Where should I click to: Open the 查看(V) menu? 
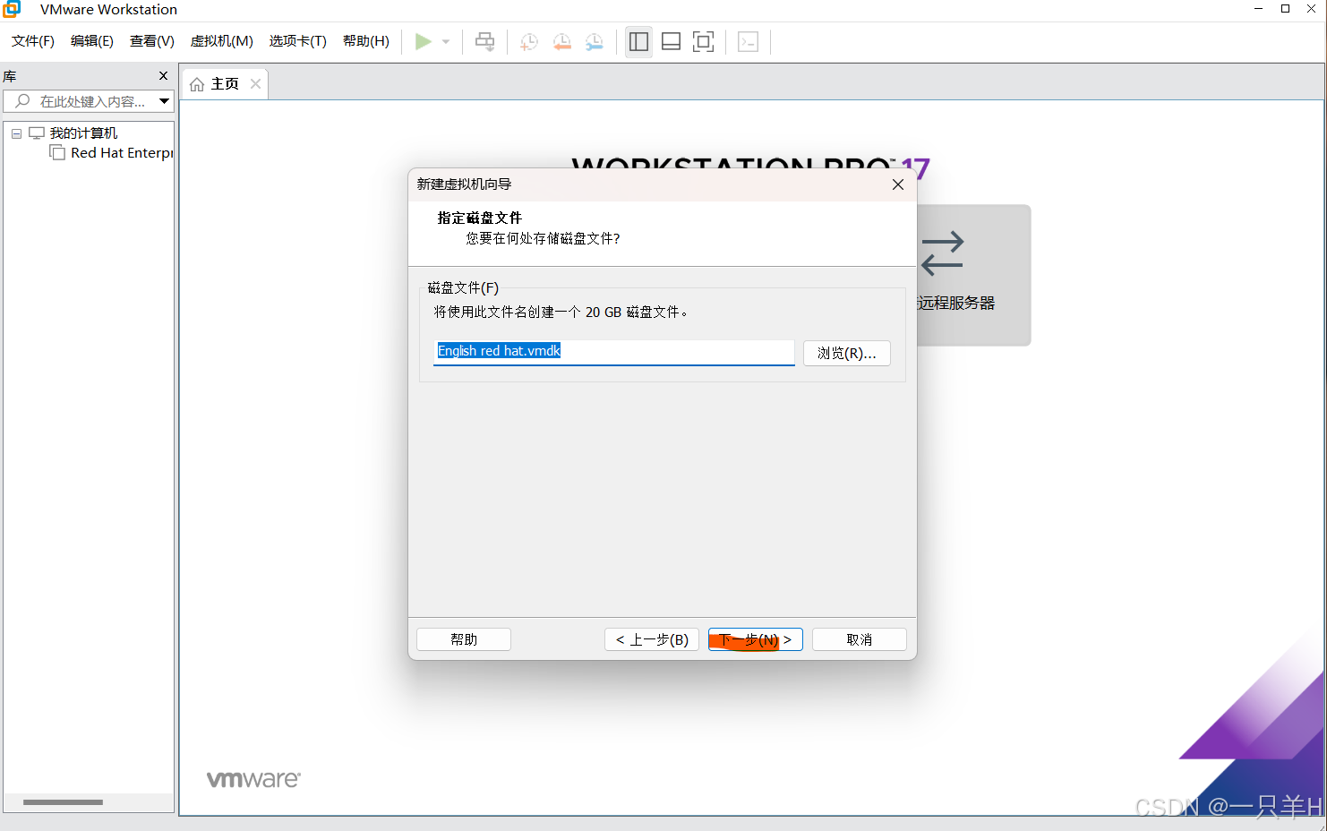[x=152, y=41]
